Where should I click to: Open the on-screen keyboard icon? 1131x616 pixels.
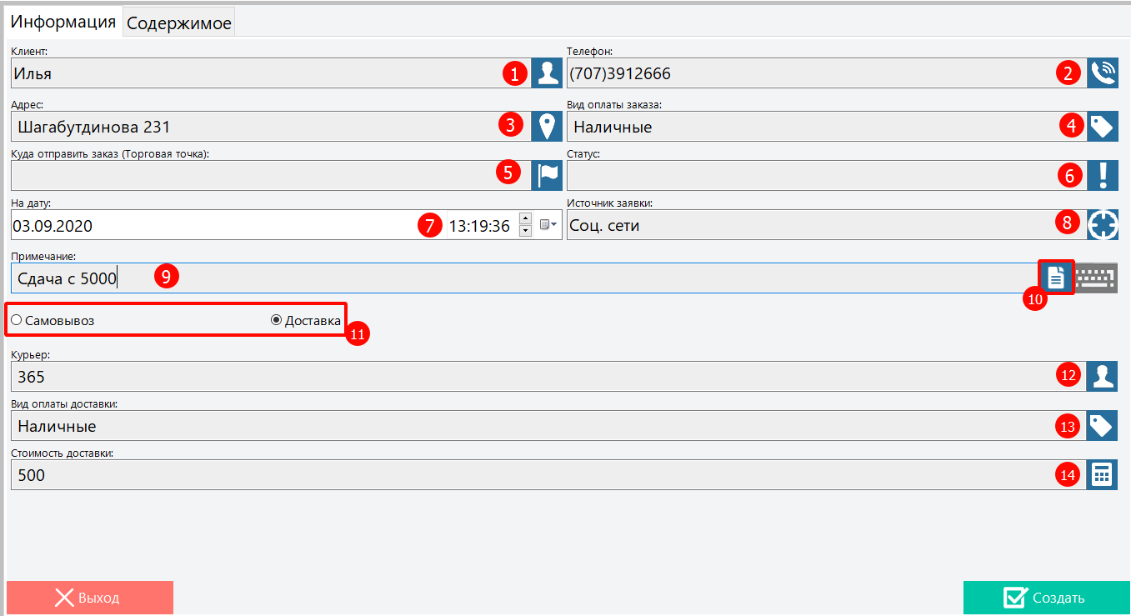(1096, 278)
